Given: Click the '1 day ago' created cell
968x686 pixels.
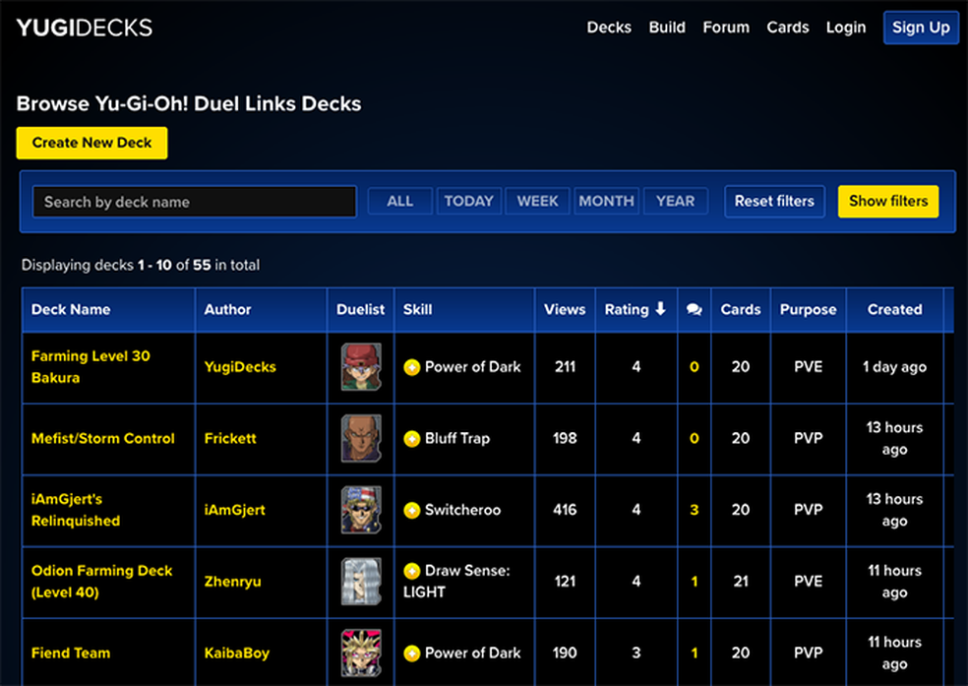Looking at the screenshot, I should (x=894, y=367).
